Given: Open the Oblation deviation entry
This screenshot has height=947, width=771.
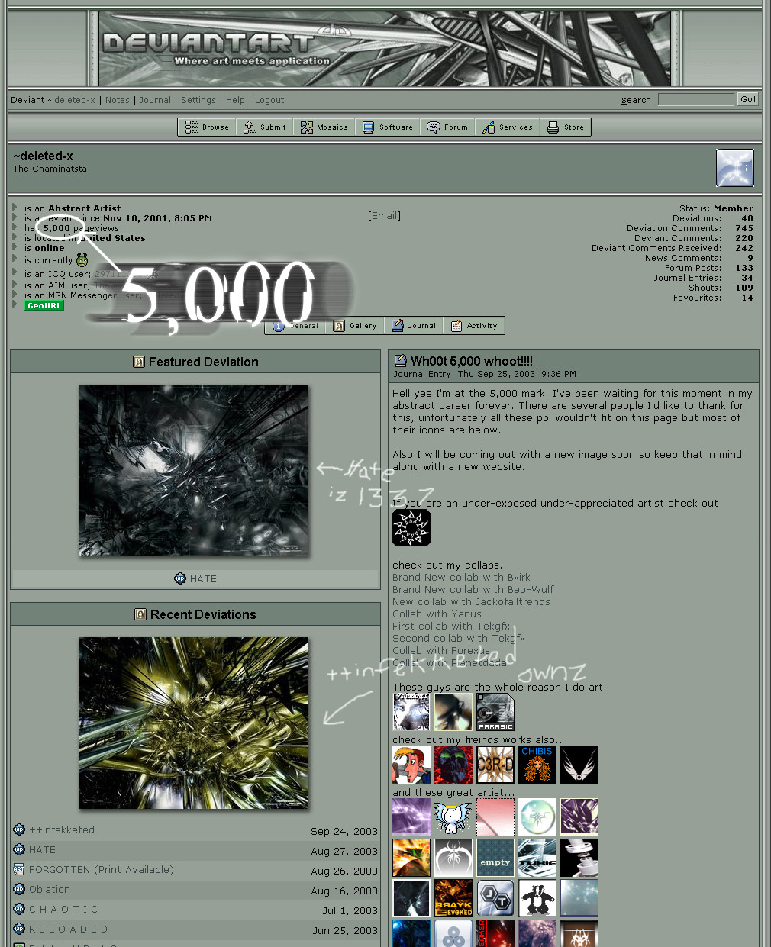Looking at the screenshot, I should (x=50, y=890).
